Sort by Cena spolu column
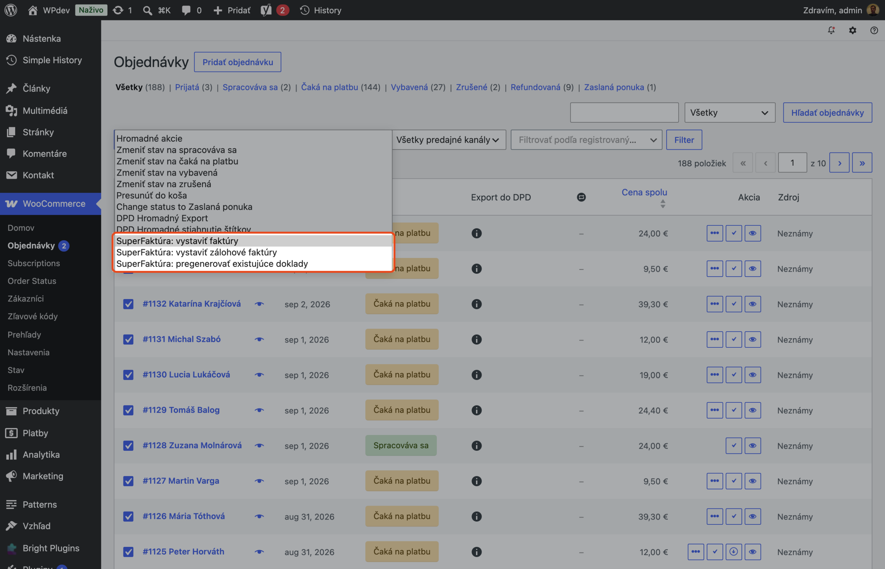Viewport: 885px width, 569px height. coord(644,192)
